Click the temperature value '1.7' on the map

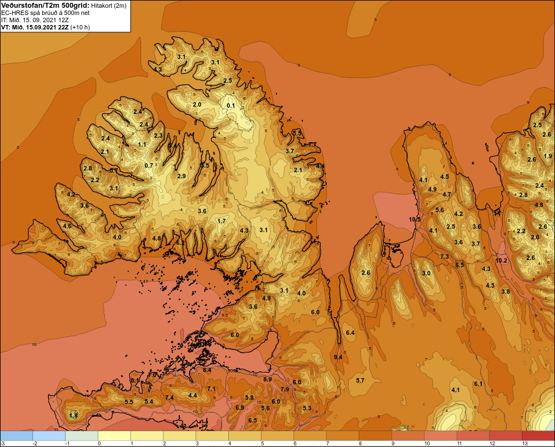(221, 221)
